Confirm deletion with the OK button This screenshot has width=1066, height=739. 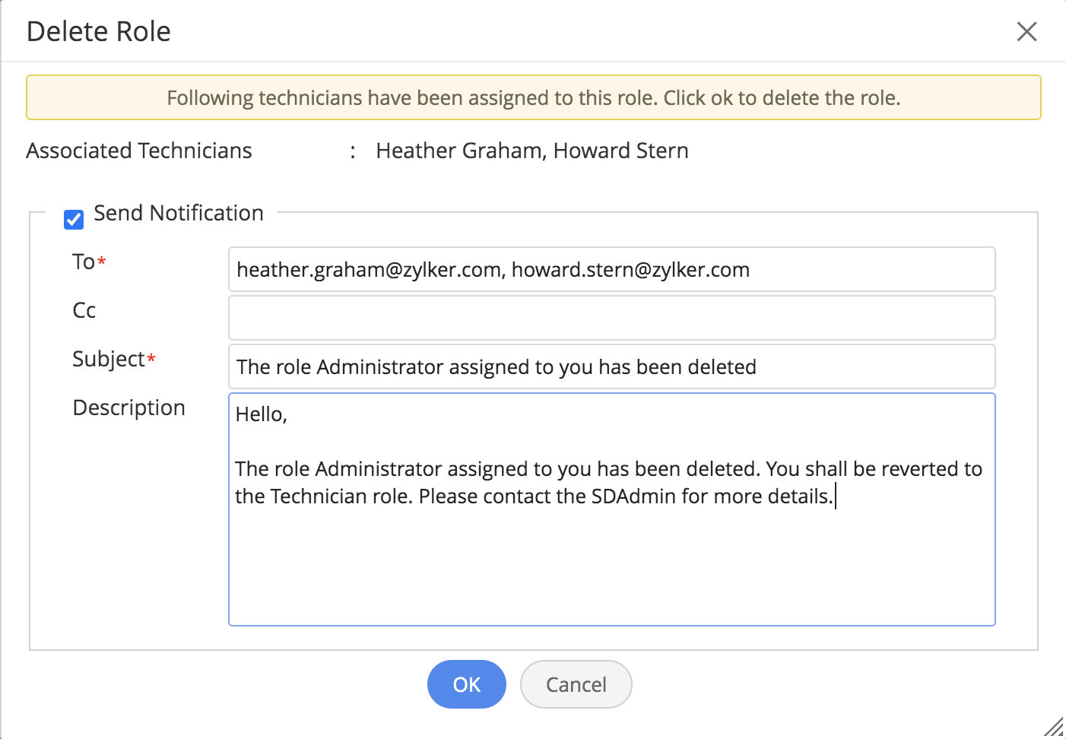click(466, 684)
